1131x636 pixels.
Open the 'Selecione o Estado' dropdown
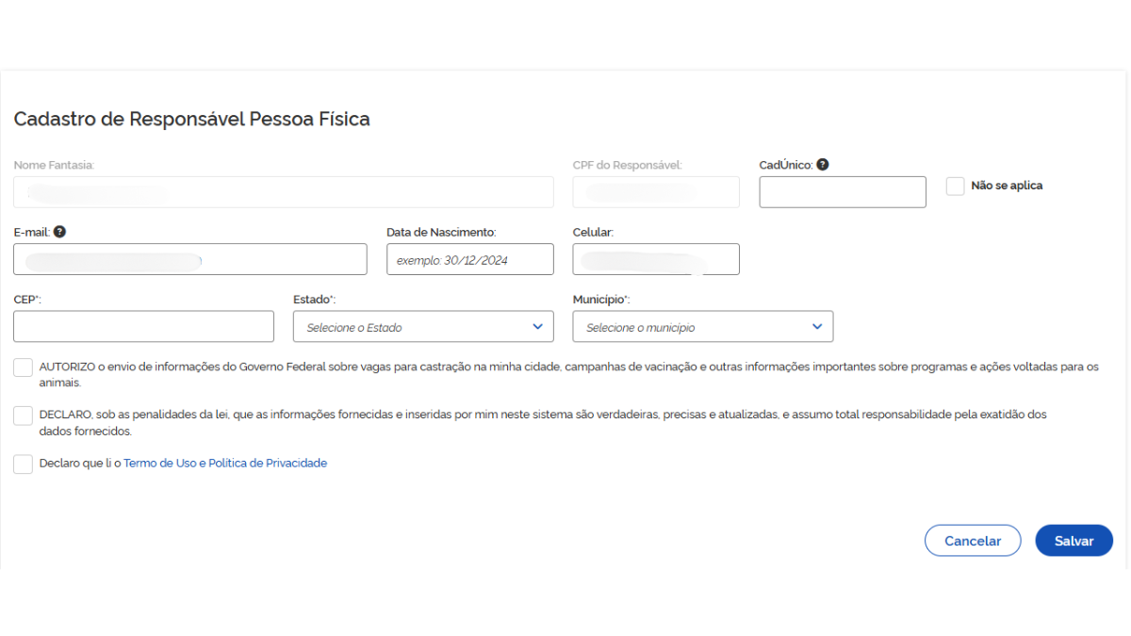pos(423,326)
